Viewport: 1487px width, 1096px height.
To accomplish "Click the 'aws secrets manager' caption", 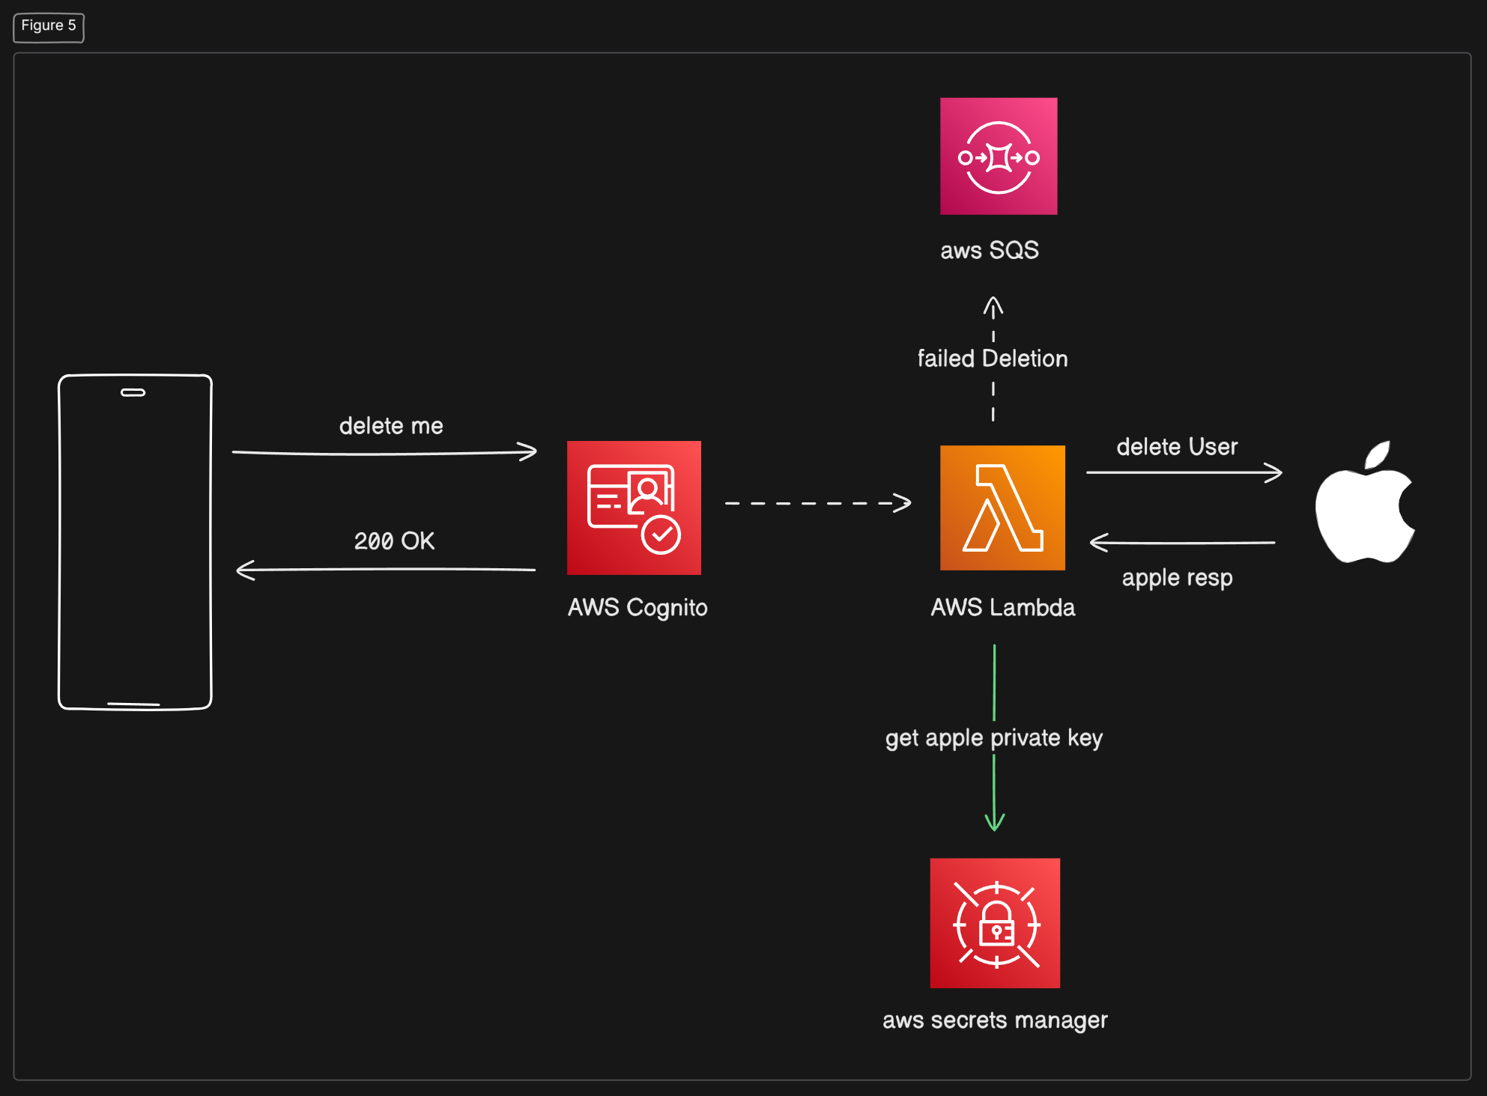I will (995, 1020).
